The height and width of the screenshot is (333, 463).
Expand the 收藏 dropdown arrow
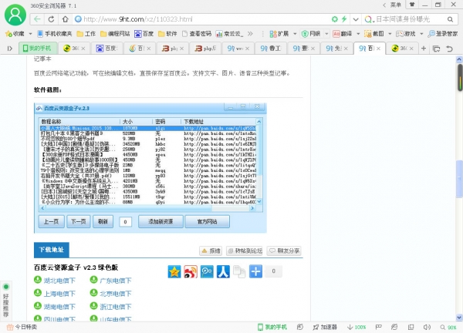pyautogui.click(x=30, y=34)
